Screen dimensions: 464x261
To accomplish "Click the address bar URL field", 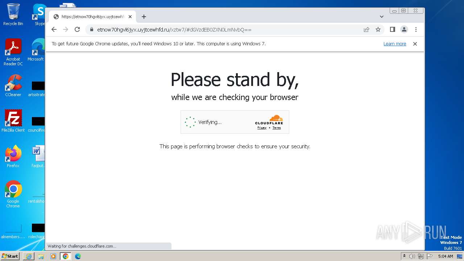I will (228, 29).
